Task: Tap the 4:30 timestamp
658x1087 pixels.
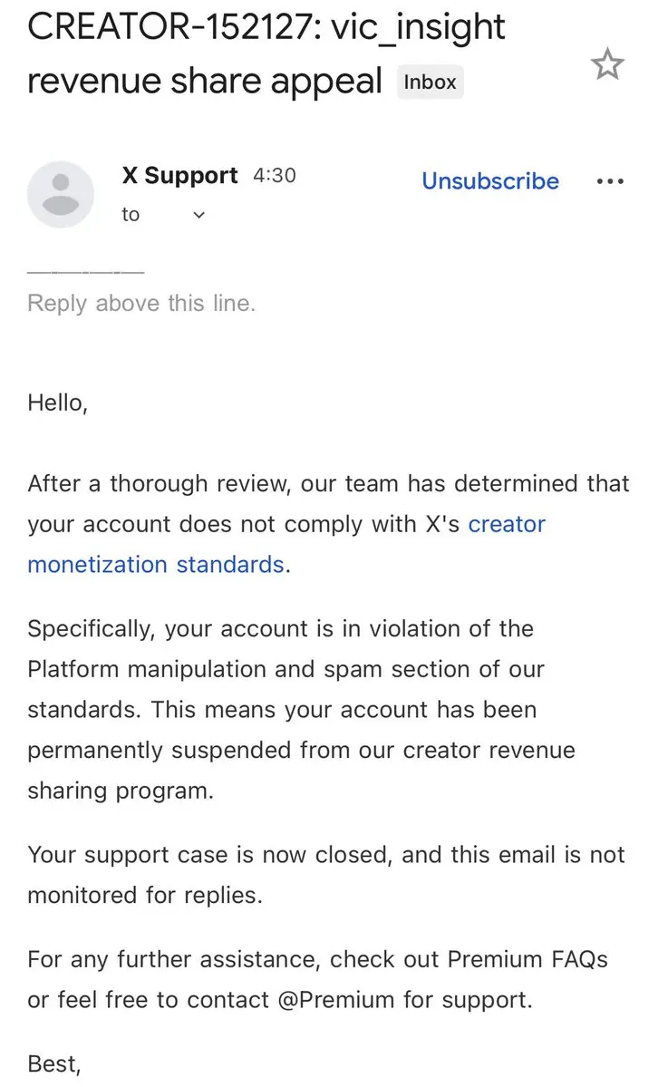Action: click(275, 175)
